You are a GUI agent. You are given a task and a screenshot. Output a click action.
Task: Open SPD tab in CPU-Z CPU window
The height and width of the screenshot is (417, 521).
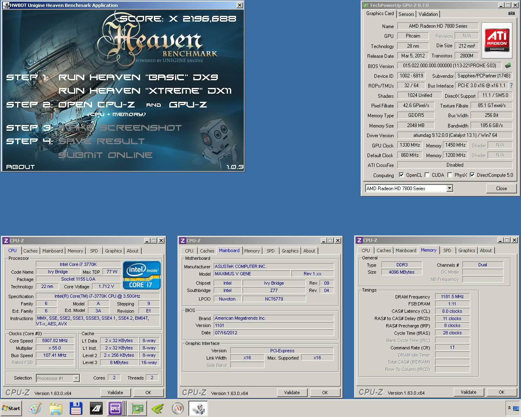pyautogui.click(x=94, y=251)
